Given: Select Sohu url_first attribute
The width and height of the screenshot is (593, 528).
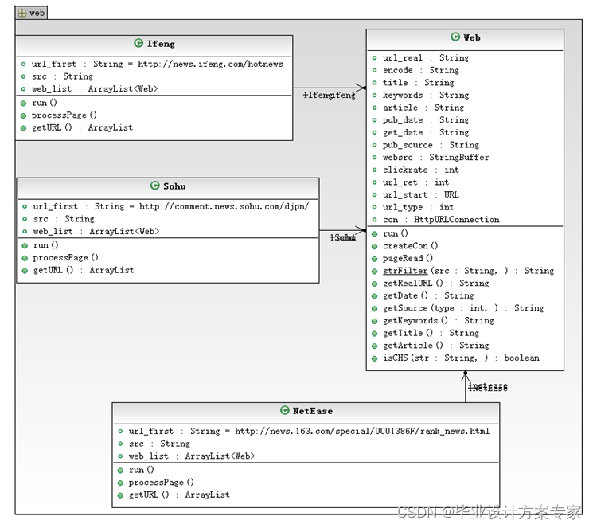Looking at the screenshot, I should tap(171, 206).
